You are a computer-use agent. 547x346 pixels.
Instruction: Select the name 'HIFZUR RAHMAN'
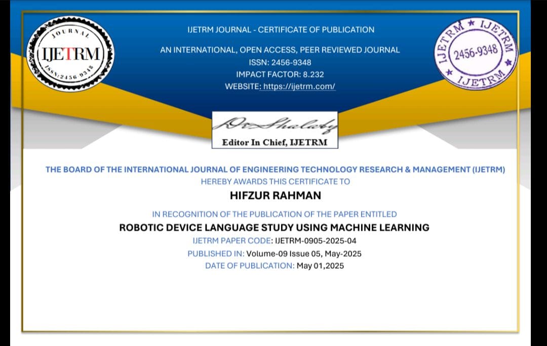[275, 195]
